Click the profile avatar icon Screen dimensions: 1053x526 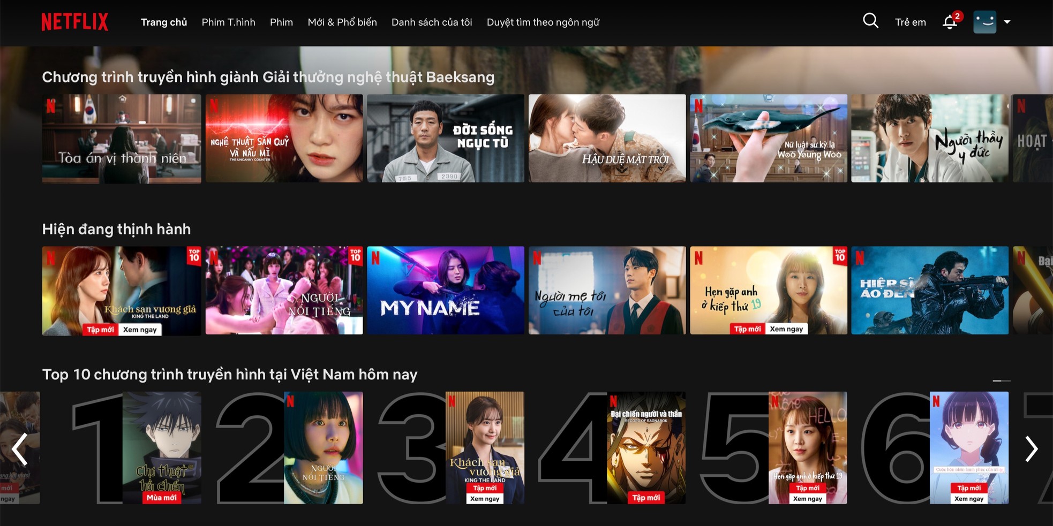(984, 22)
